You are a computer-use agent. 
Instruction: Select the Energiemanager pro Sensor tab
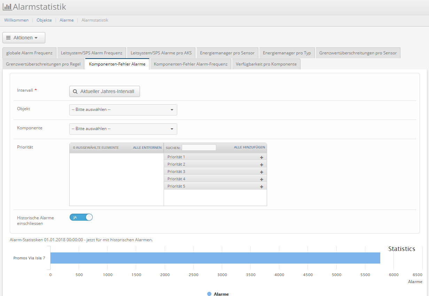pyautogui.click(x=227, y=53)
